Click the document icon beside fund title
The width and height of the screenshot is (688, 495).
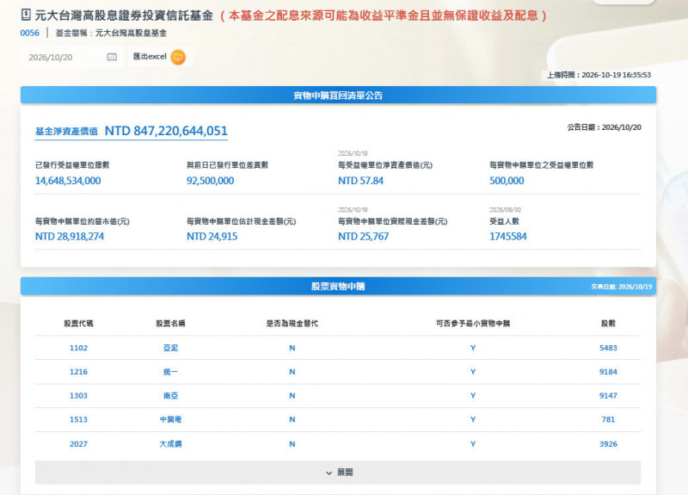(x=26, y=15)
